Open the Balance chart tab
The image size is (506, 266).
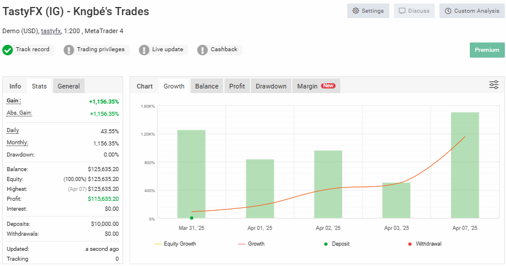point(207,86)
